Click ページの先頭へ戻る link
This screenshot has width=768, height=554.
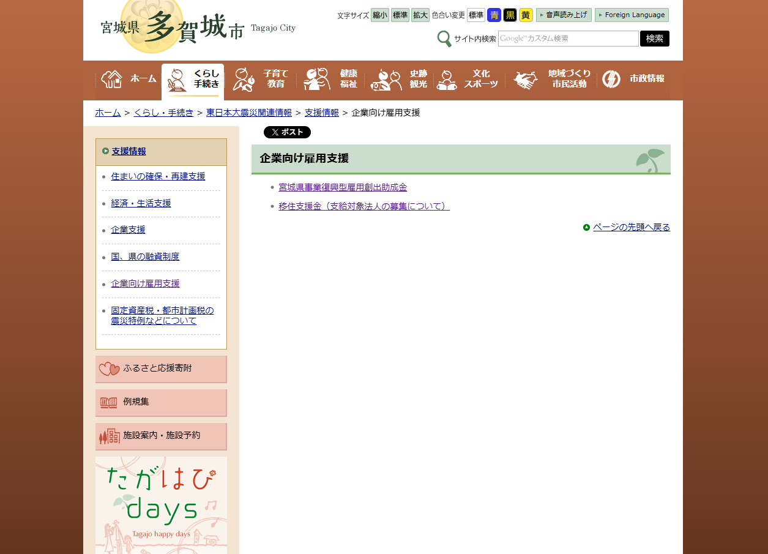click(632, 227)
